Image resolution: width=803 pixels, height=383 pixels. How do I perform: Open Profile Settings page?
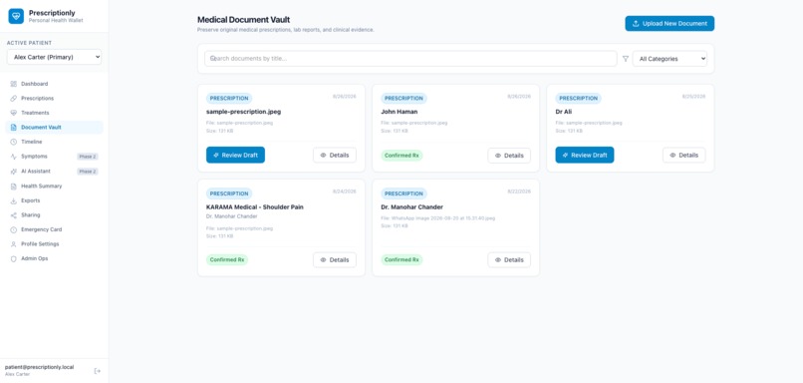click(x=54, y=244)
